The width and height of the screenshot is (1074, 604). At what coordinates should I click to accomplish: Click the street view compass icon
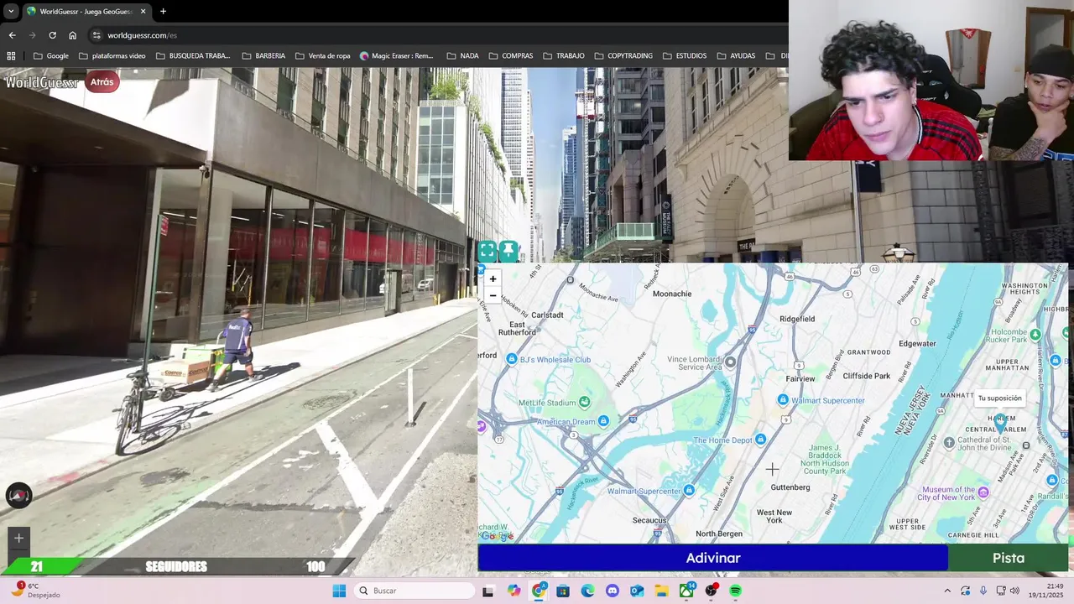pyautogui.click(x=18, y=496)
